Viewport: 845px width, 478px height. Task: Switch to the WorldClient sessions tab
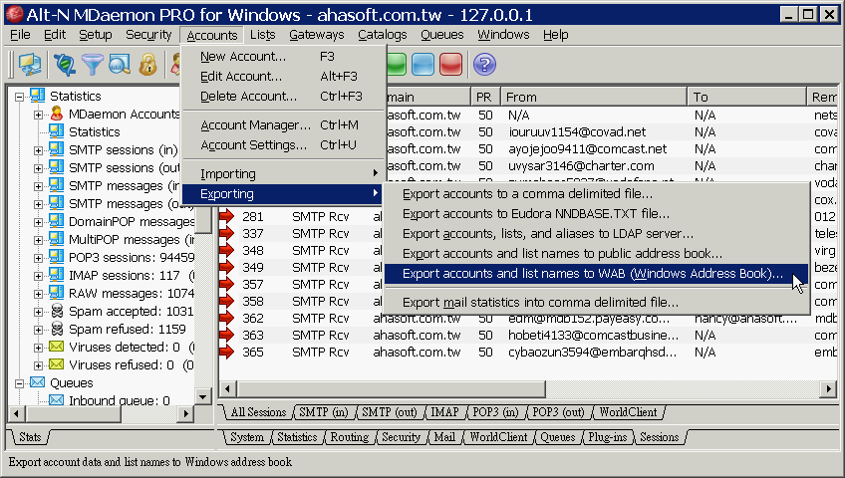pyautogui.click(x=628, y=412)
